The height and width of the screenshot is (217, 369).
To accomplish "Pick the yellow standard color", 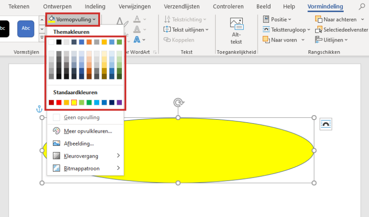I will point(74,102).
